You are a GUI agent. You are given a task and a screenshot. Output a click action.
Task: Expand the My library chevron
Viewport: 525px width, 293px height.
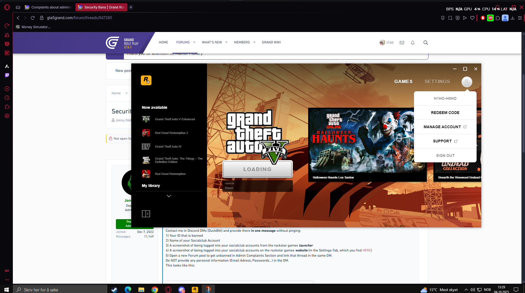tap(169, 196)
